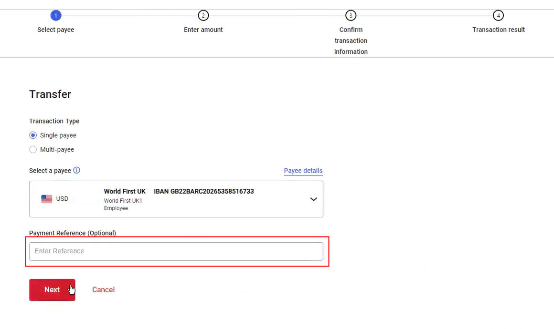554x329 pixels.
Task: Click the Confirm transaction information step label
Action: [x=351, y=41]
